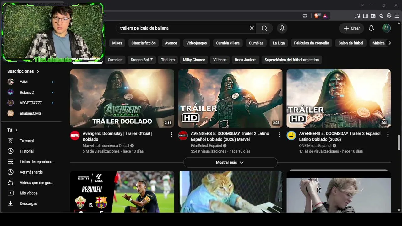Select Balón de fútbol chip

coord(351,43)
